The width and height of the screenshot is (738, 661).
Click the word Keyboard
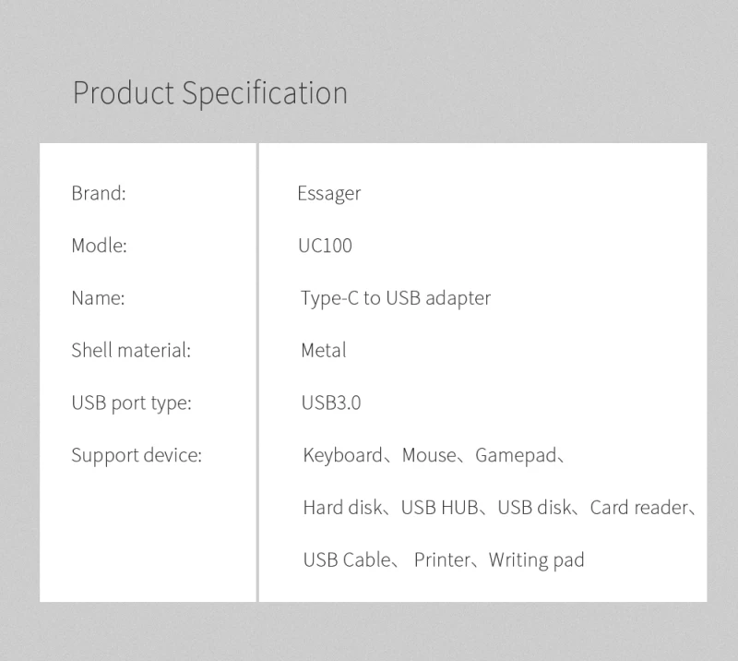click(x=342, y=455)
